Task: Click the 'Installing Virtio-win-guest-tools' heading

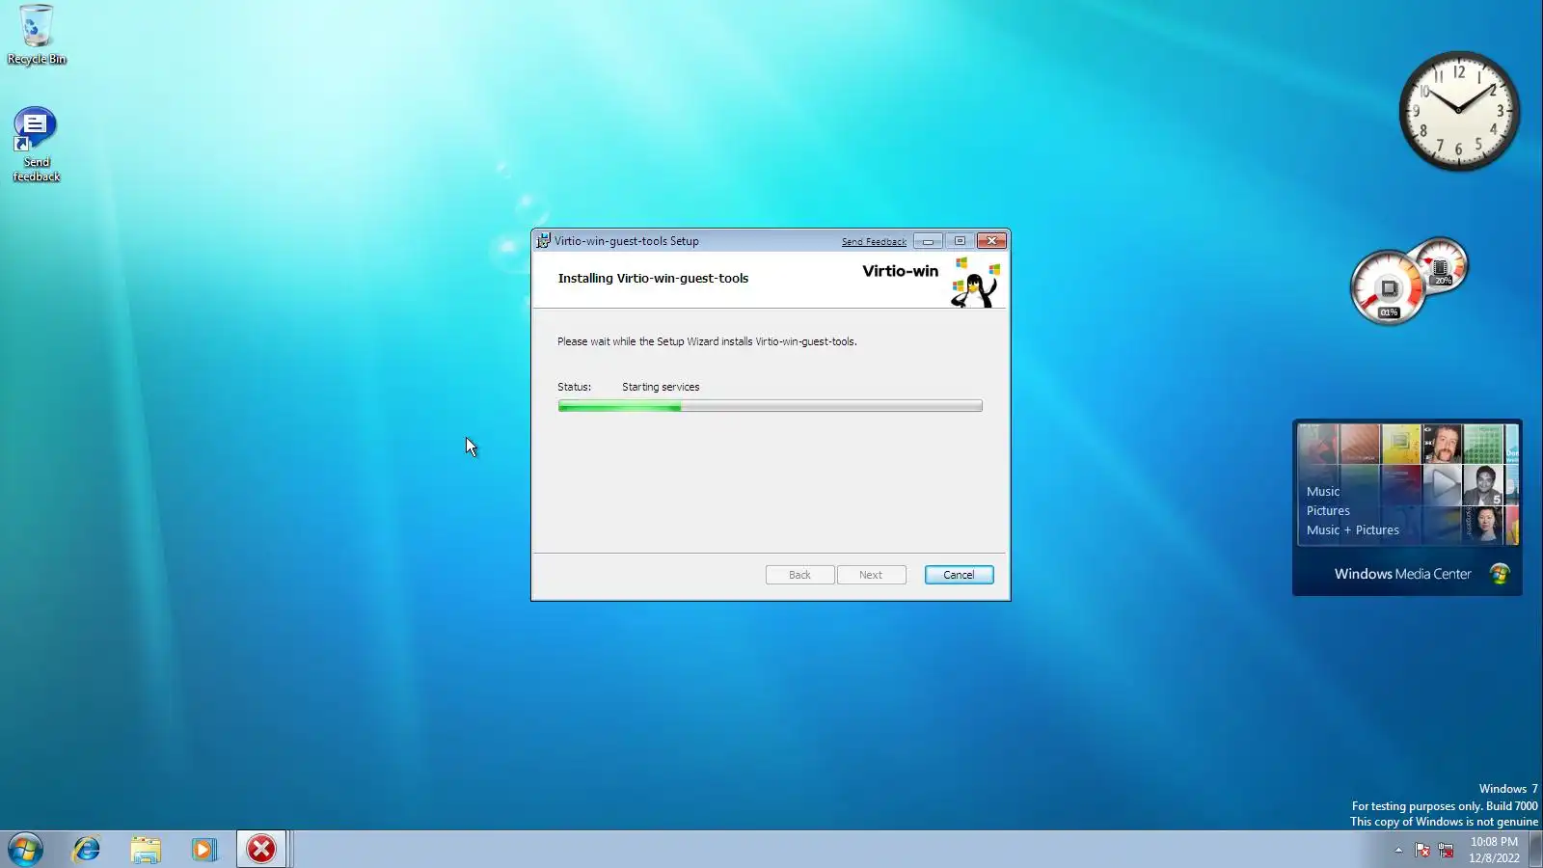Action: tap(653, 279)
